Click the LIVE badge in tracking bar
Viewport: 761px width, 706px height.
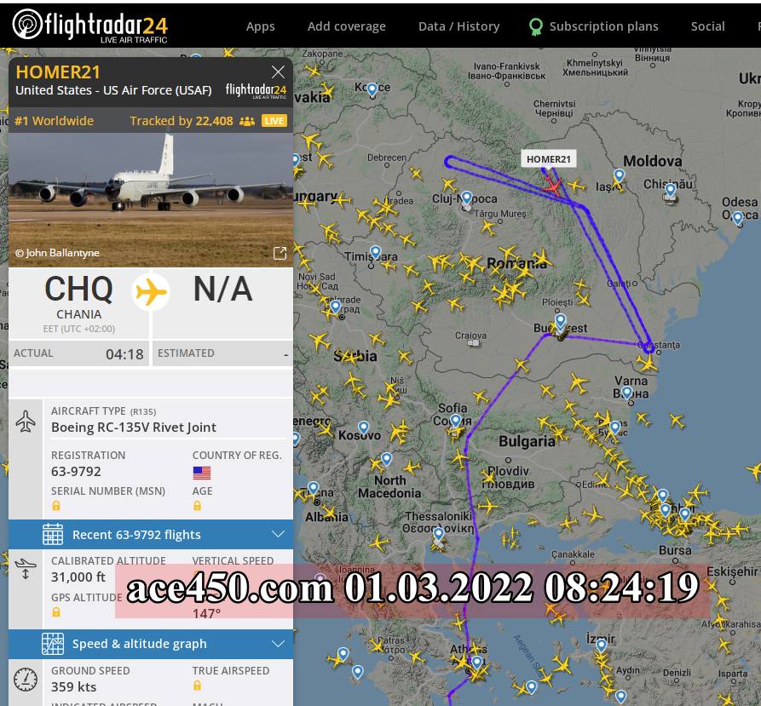(274, 121)
